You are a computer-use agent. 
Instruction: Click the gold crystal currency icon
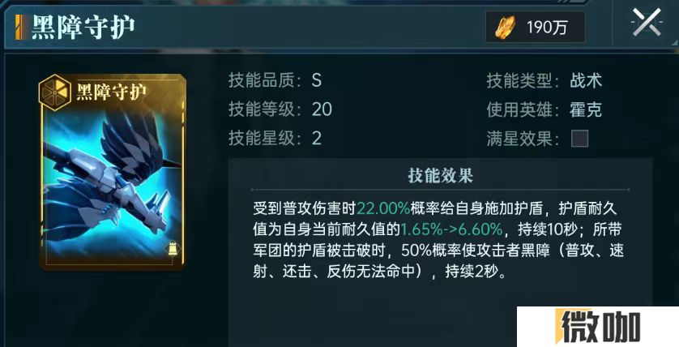click(x=506, y=28)
